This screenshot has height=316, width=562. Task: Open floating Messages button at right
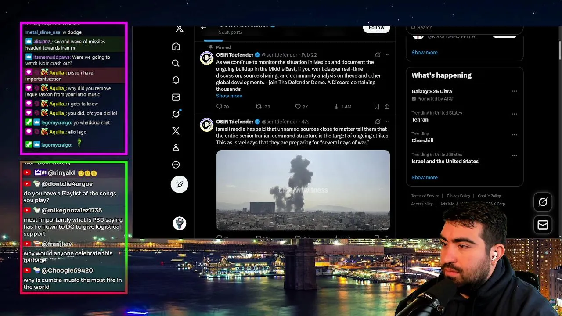point(543,225)
